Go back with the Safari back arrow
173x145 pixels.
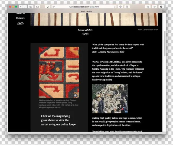21,7
